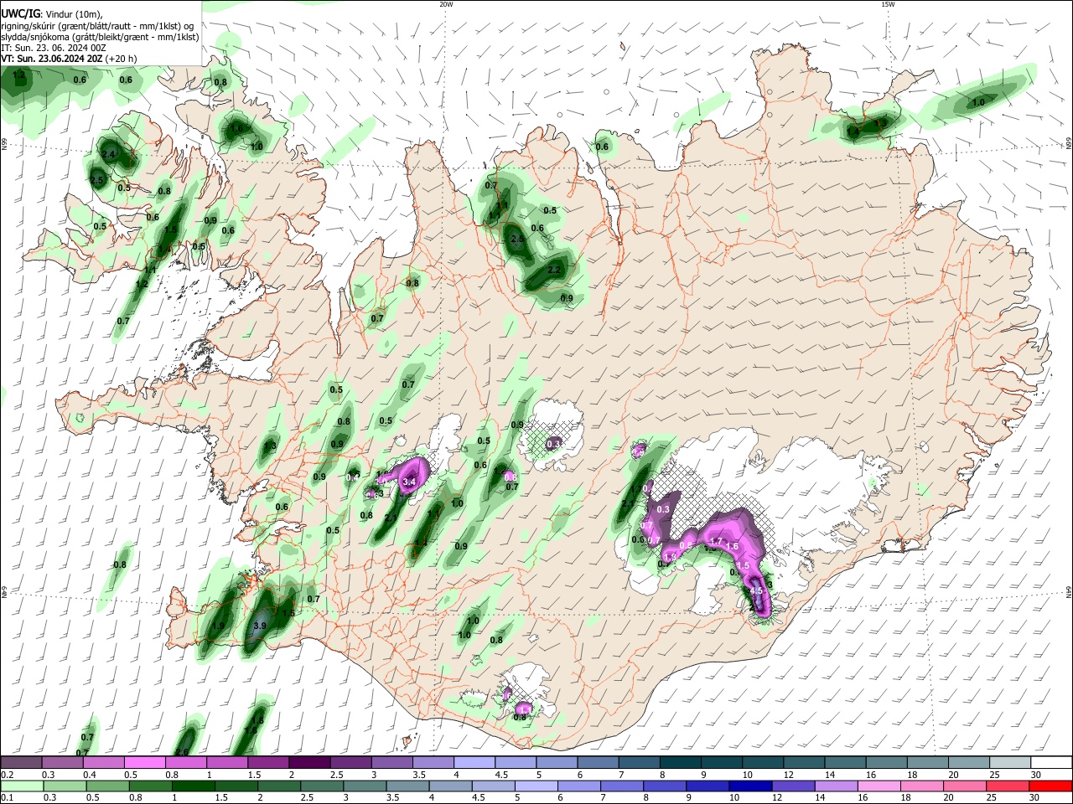Click the '20W' longitude label at the top

click(x=446, y=4)
